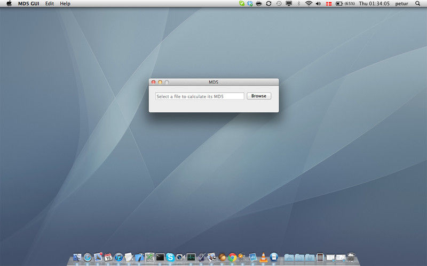Click the Browse button

coord(259,96)
